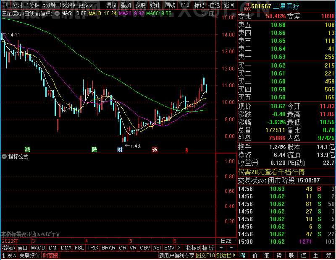Image resolution: width=336 pixels, height=260 pixels.
Task: Show more indicators with the arrow after EMV
Action: (179, 247)
